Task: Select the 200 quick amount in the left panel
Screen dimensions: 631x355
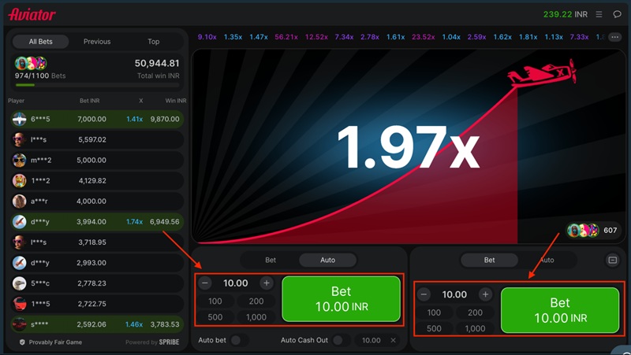Action: tap(256, 301)
